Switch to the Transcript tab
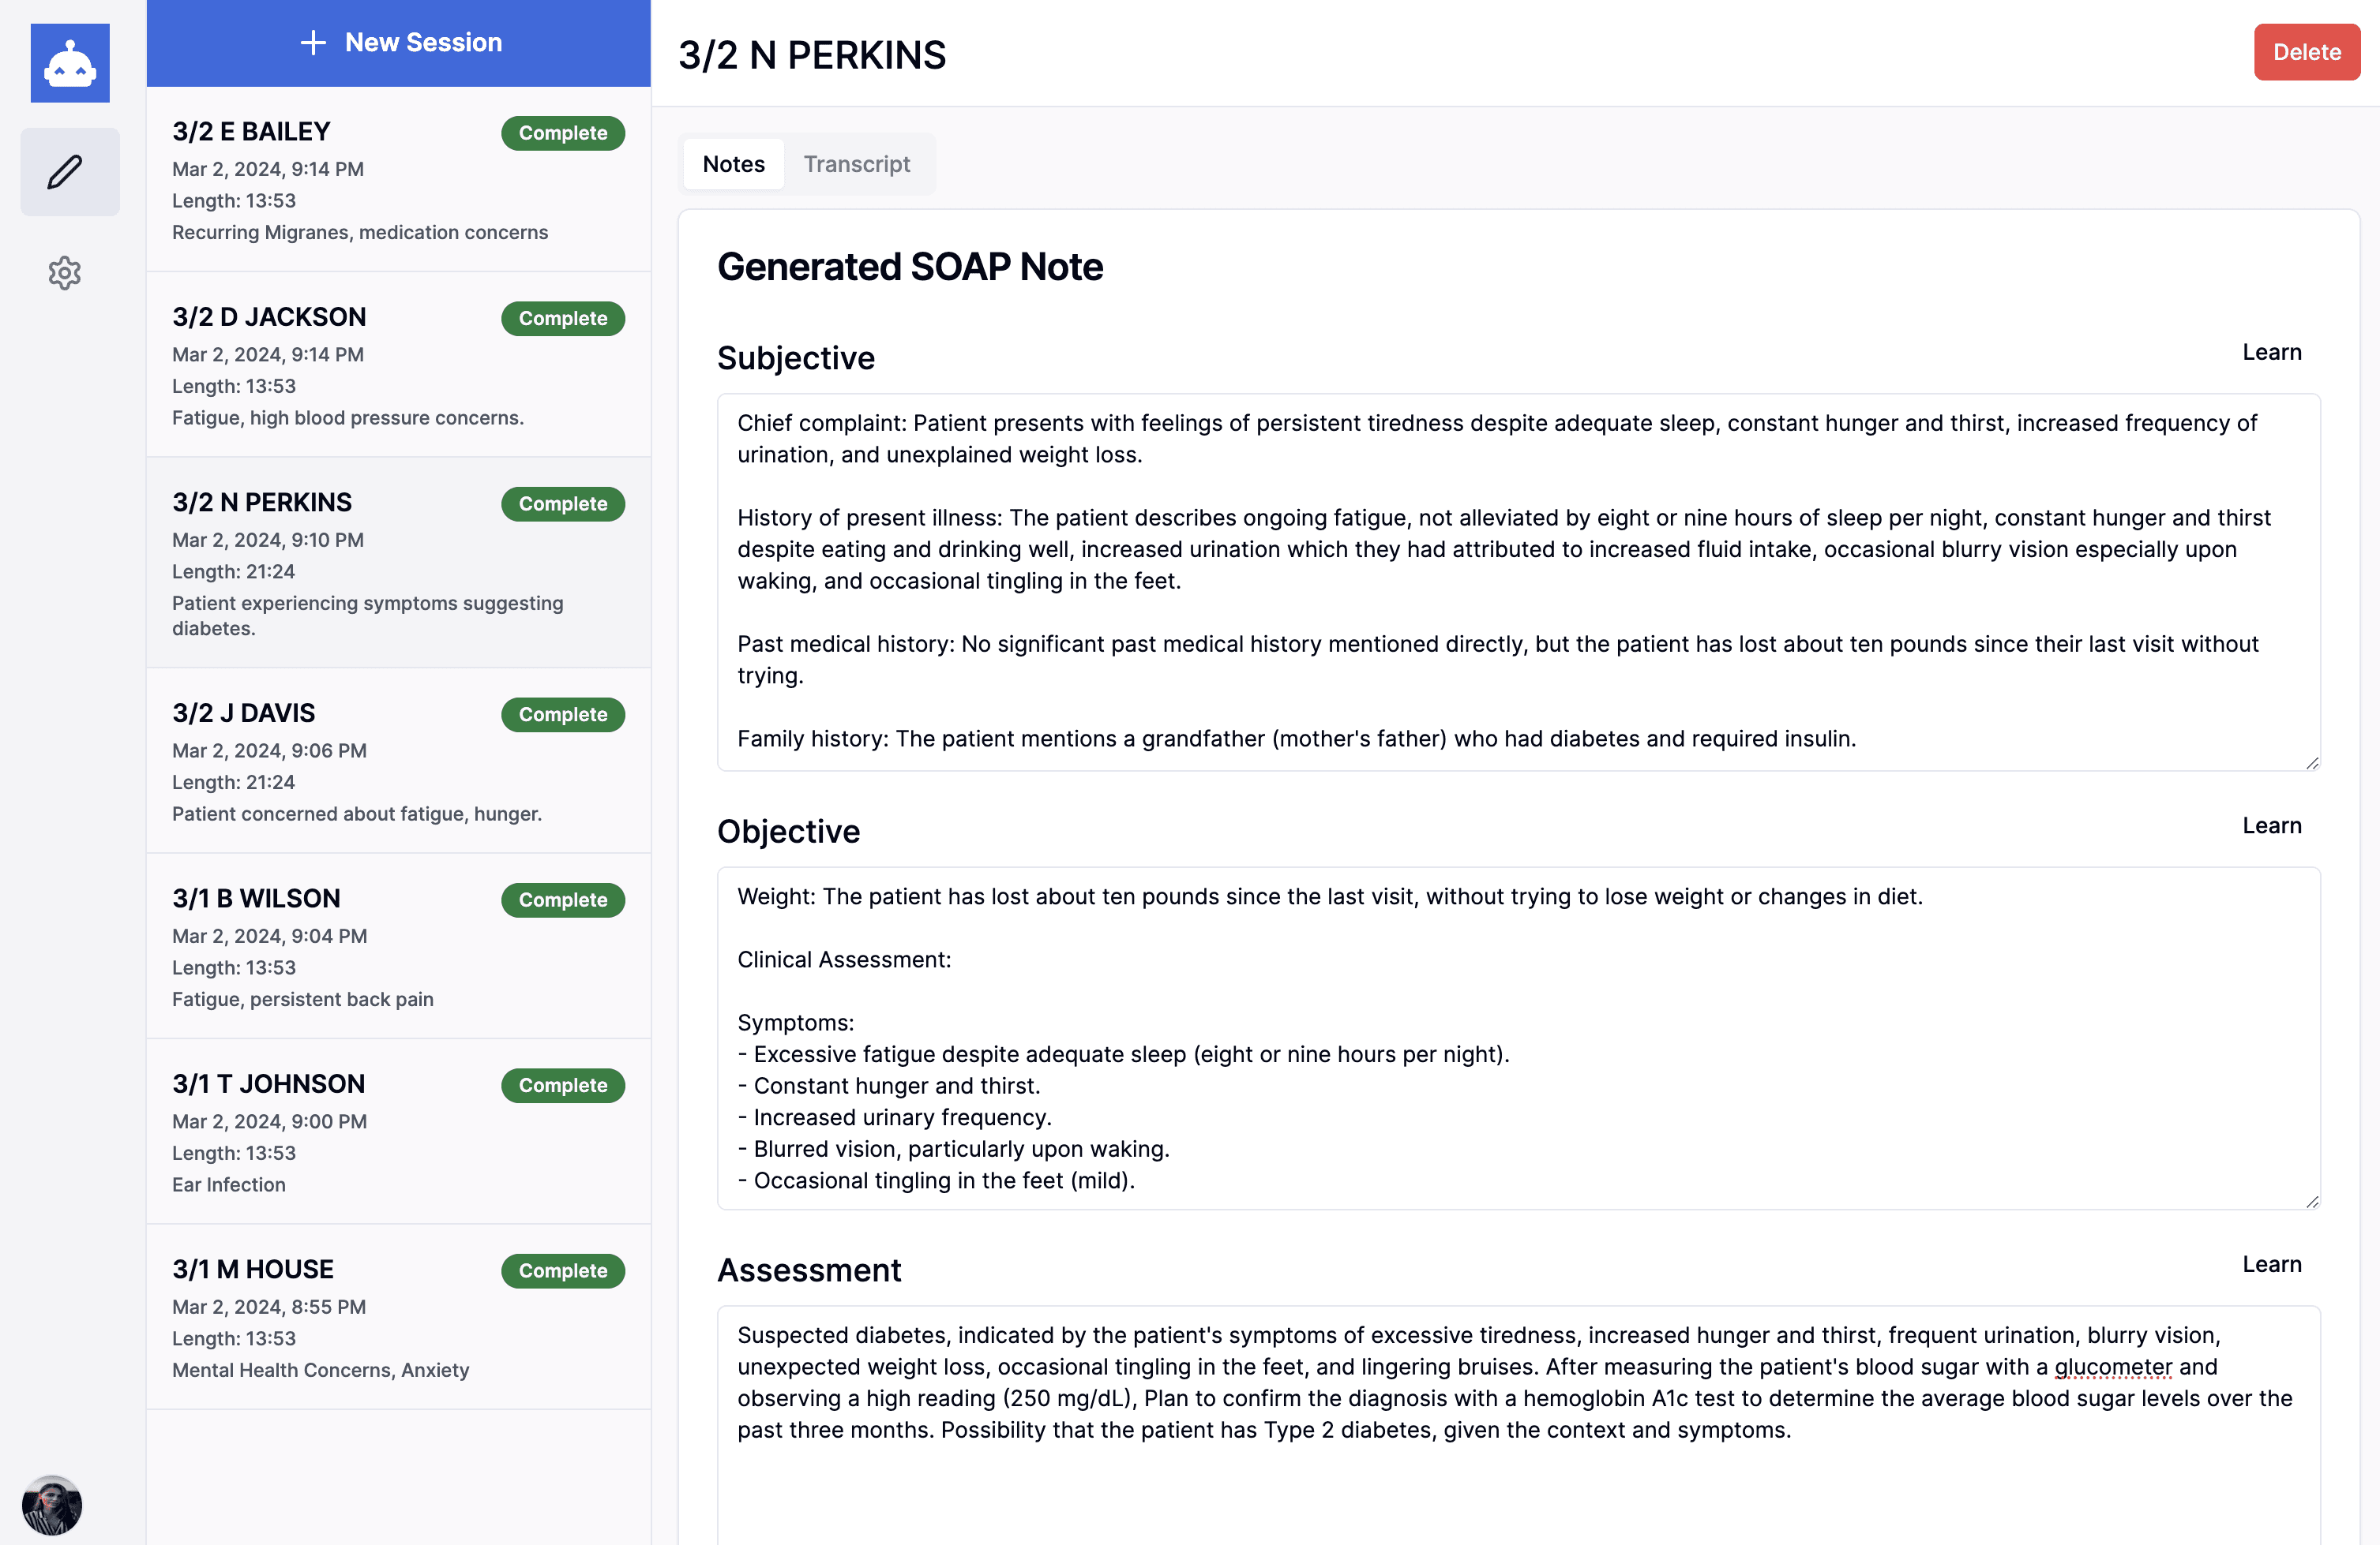 (x=857, y=163)
